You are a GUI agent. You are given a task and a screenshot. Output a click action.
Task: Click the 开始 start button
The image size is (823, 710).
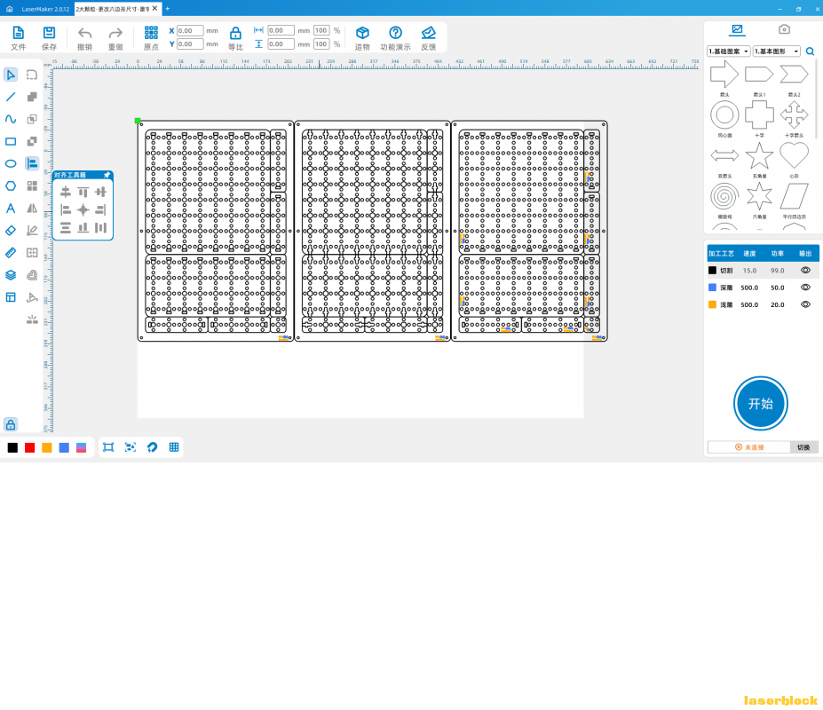pyautogui.click(x=761, y=404)
